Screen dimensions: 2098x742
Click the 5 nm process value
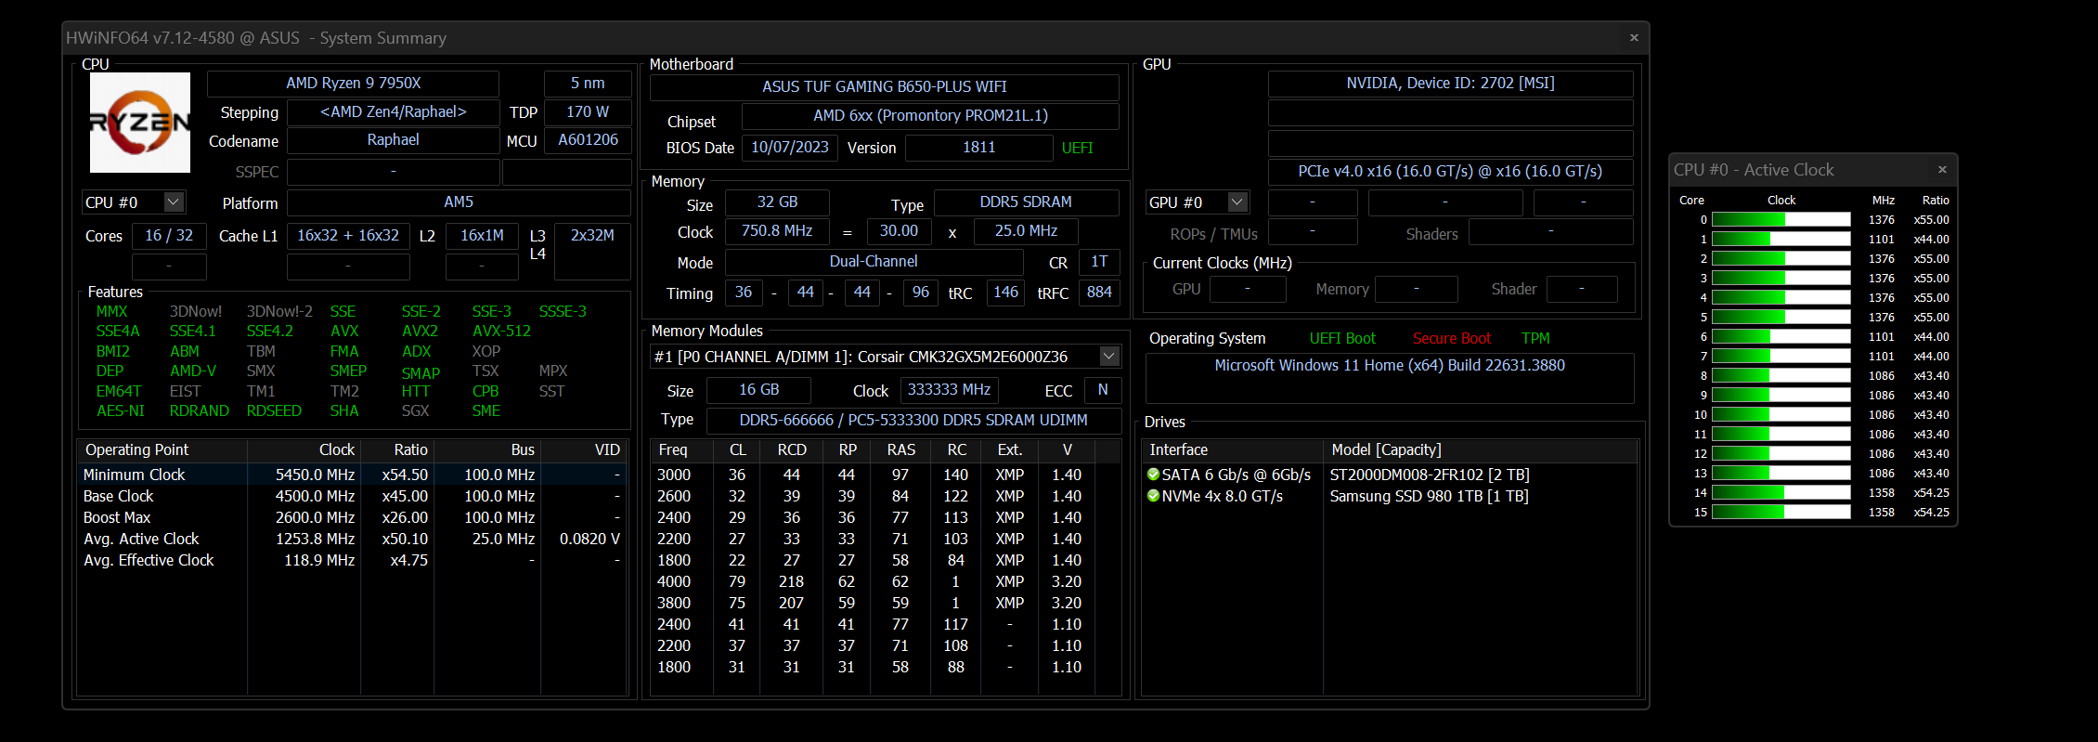588,84
